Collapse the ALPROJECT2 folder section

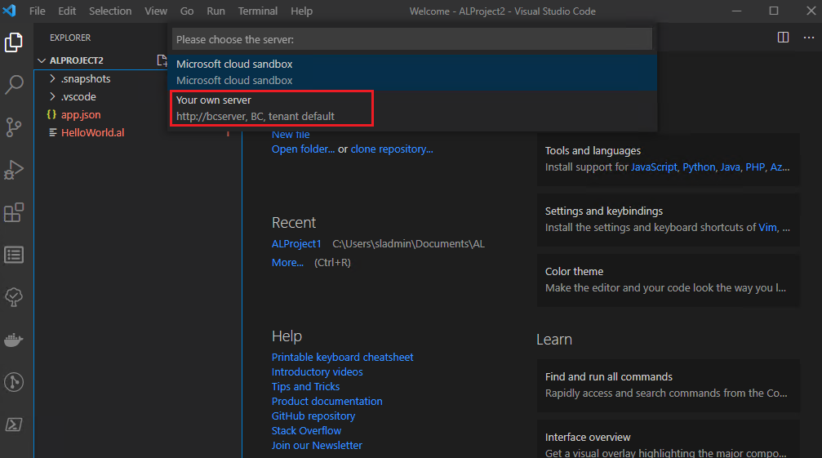click(42, 60)
